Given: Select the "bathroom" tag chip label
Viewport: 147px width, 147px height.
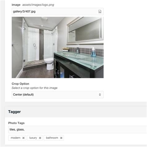Looking at the screenshot, I should pos(52,138).
